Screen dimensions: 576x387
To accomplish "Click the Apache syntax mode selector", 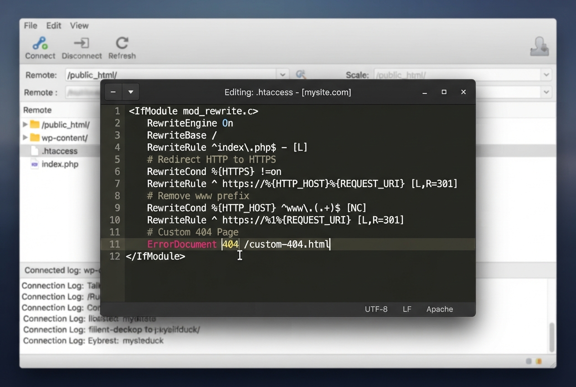I will (439, 309).
